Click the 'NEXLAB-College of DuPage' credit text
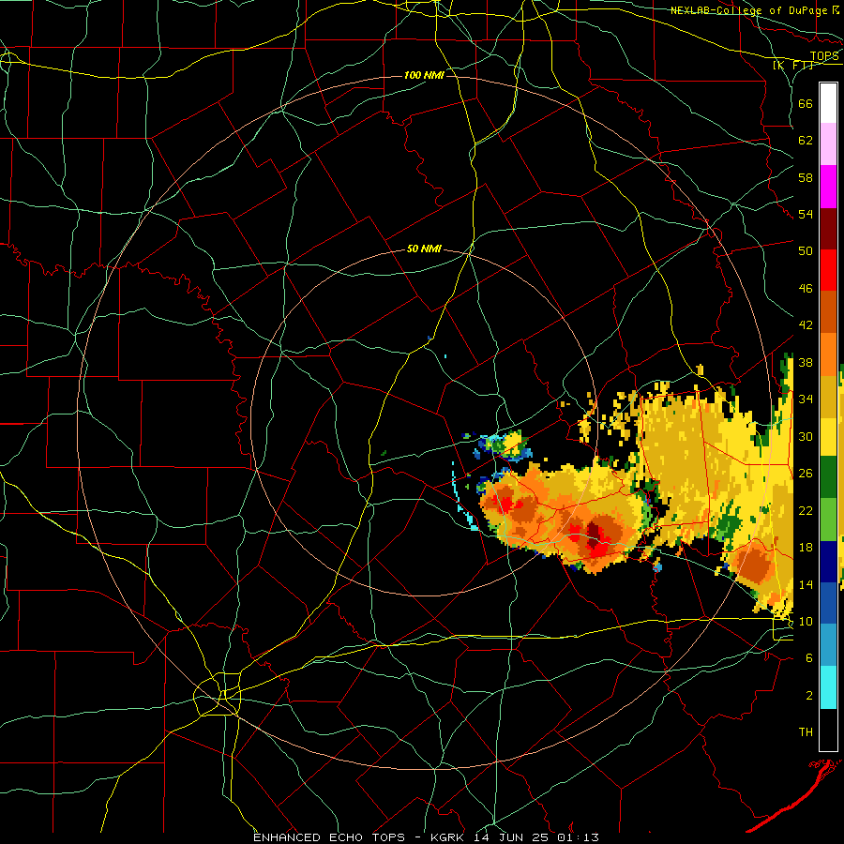This screenshot has width=844, height=844. click(748, 10)
